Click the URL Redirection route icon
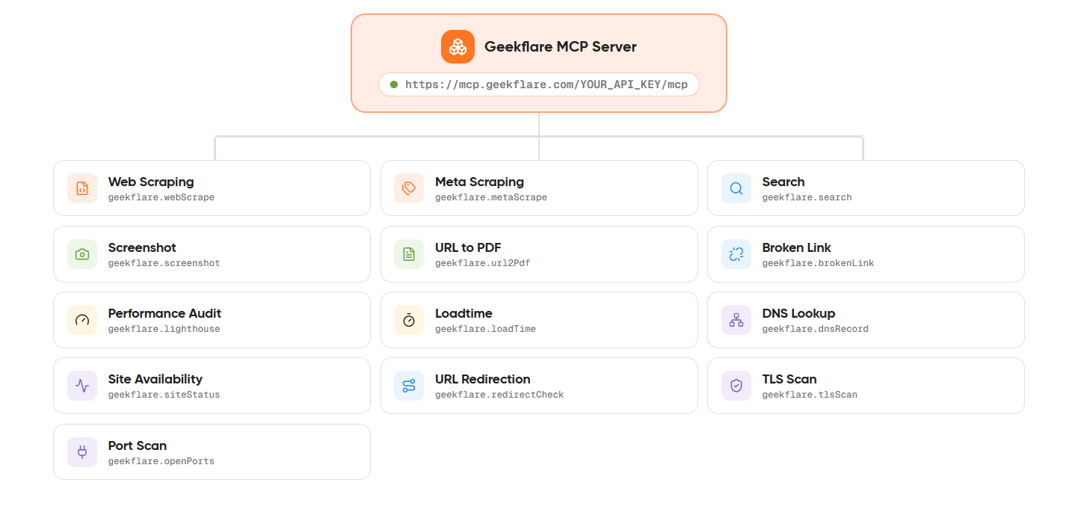 click(409, 386)
